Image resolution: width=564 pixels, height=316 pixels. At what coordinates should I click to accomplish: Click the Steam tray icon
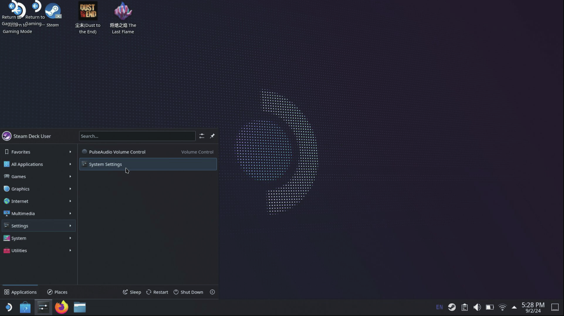click(452, 307)
